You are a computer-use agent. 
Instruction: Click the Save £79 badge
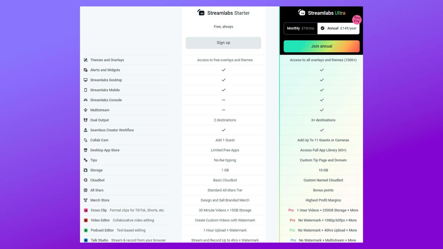(357, 20)
